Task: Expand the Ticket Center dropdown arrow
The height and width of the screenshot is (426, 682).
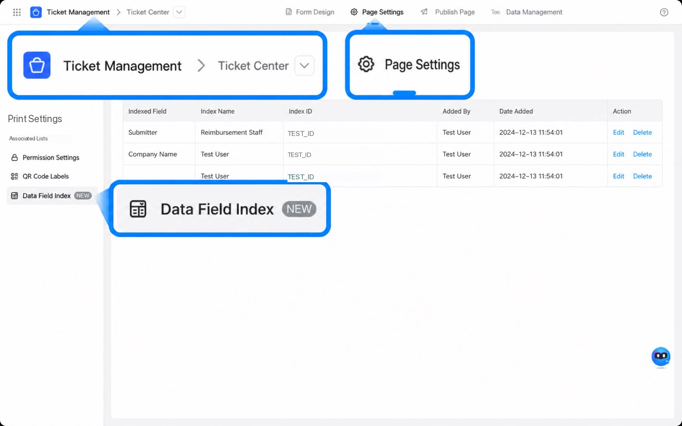Action: point(179,12)
